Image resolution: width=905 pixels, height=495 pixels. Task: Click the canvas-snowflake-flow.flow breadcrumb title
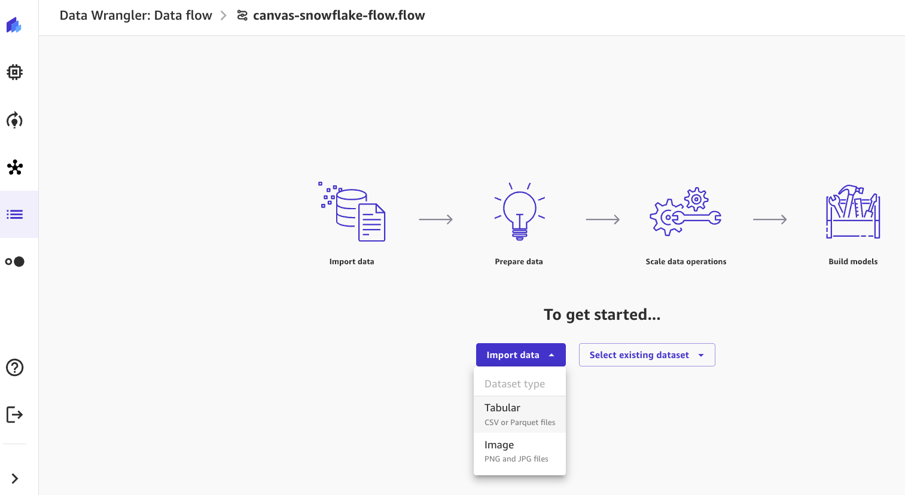[x=339, y=16]
